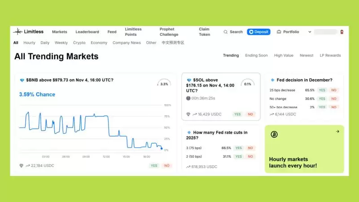Viewport: 359px width, 202px height.
Task: Open the Leaderboard menu item
Action: (x=87, y=32)
